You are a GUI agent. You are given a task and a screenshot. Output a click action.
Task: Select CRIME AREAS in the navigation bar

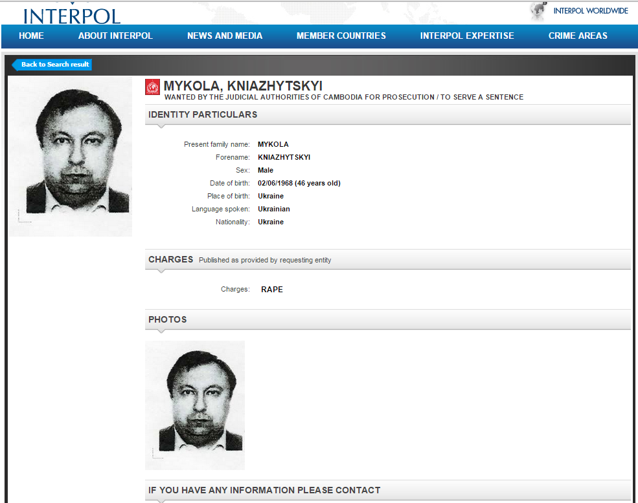click(x=578, y=36)
